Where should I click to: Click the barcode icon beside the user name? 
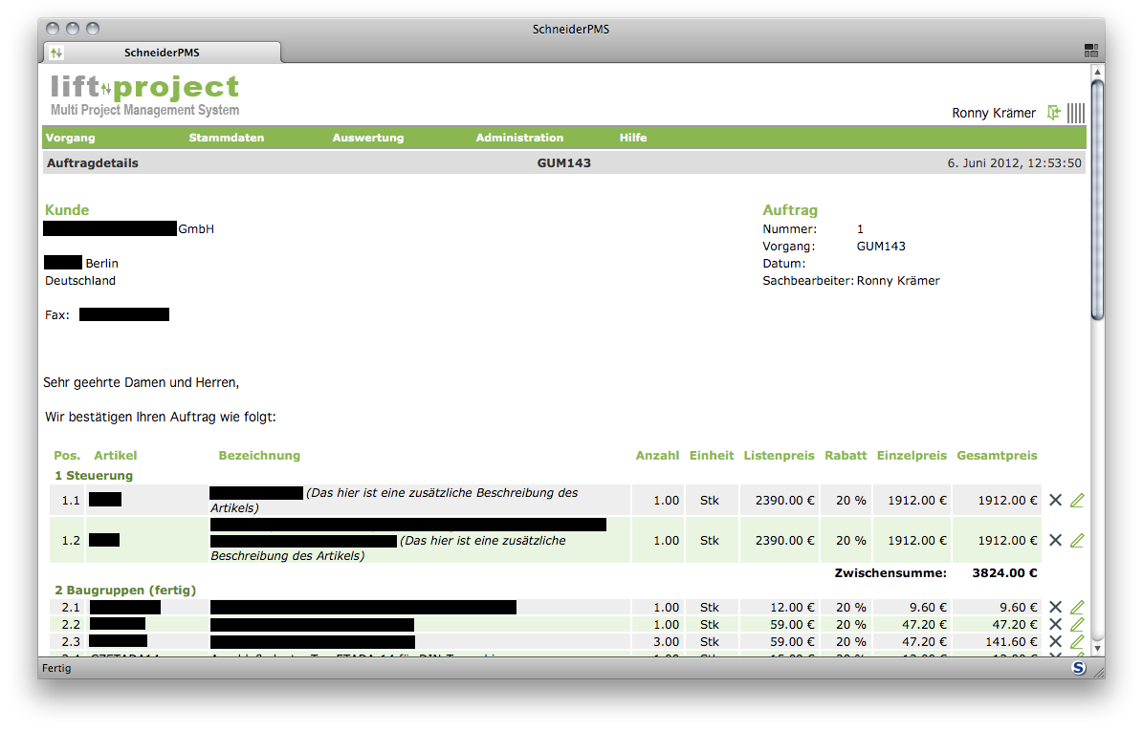[x=1076, y=113]
